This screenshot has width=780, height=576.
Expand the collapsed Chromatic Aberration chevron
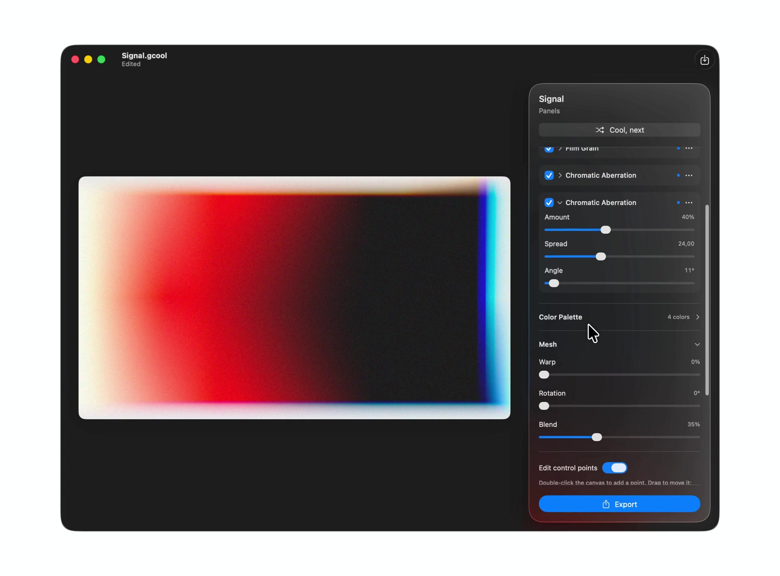560,175
